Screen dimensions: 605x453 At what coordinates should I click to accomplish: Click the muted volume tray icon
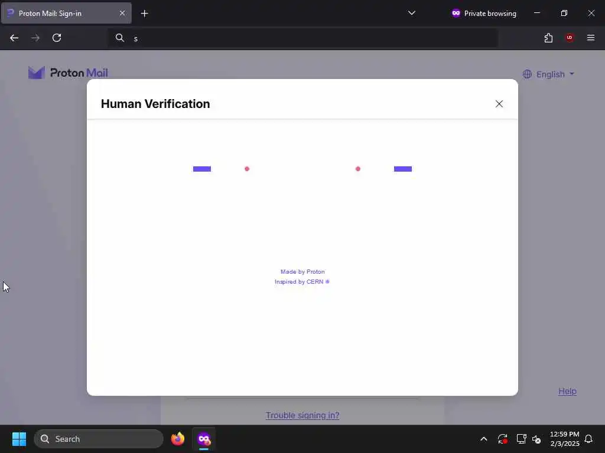(536, 439)
